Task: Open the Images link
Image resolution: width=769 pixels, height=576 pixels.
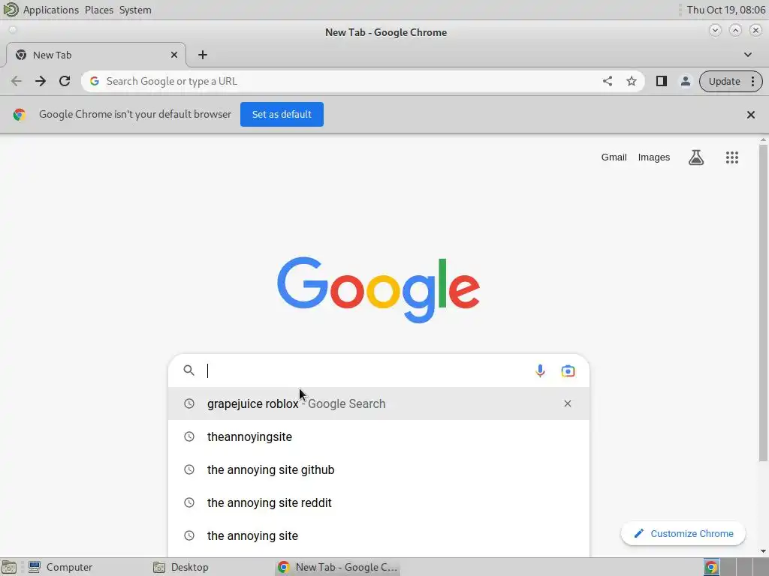Action: [x=653, y=157]
